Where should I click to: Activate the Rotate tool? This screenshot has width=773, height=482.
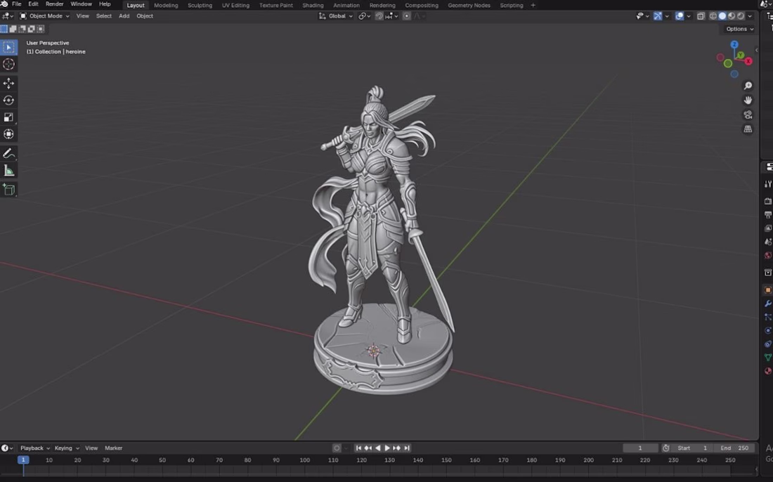tap(8, 100)
